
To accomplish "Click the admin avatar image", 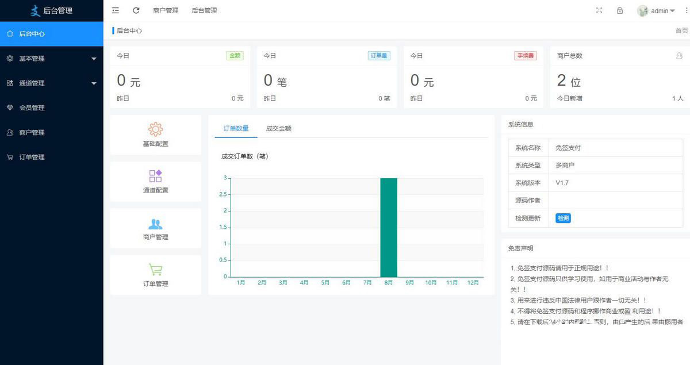I will [x=643, y=11].
